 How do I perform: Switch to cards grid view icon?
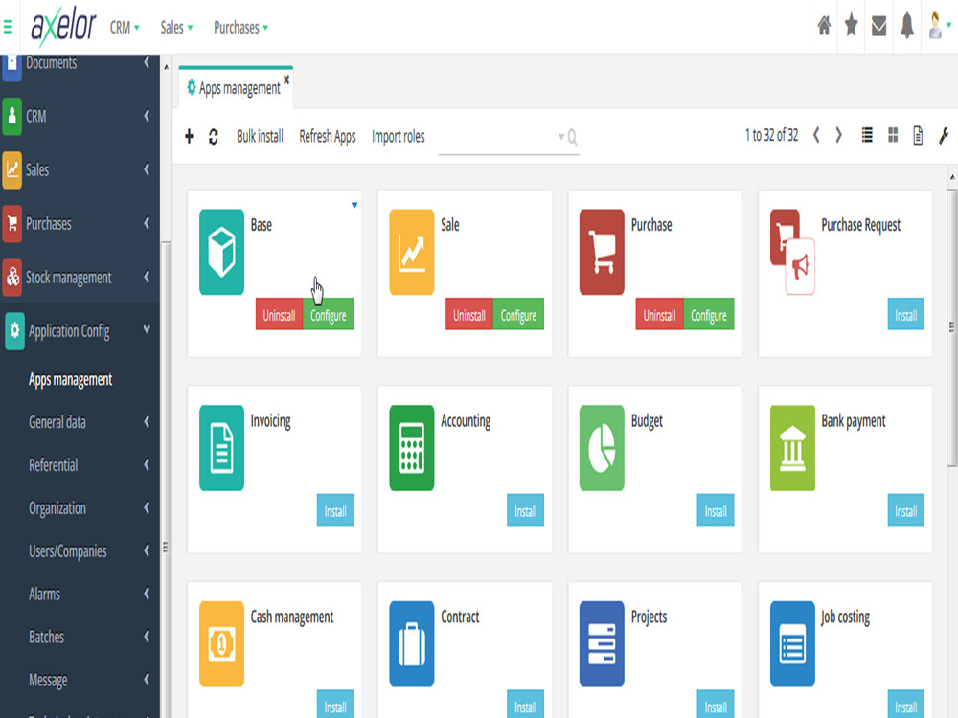(x=893, y=135)
